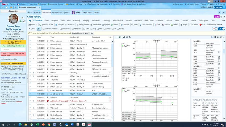
Task: Close the Games, Lena patient workspace tab
Action: click(x=40, y=7)
